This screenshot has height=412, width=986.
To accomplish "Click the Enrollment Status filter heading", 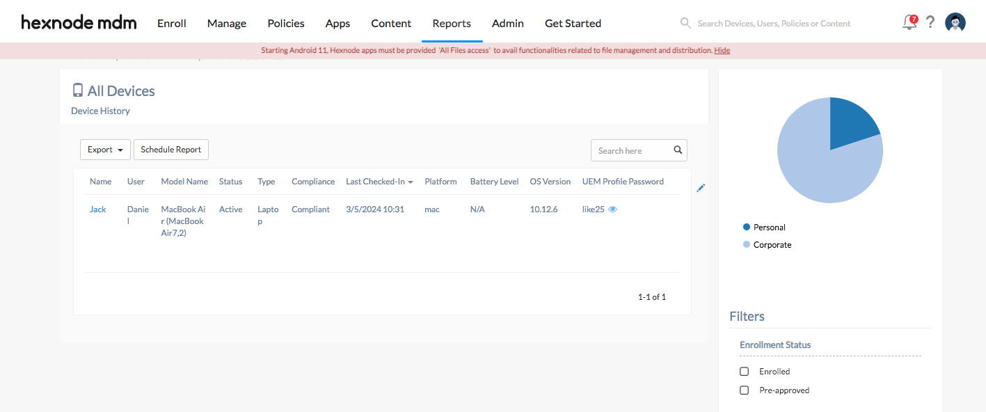I will pyautogui.click(x=775, y=344).
